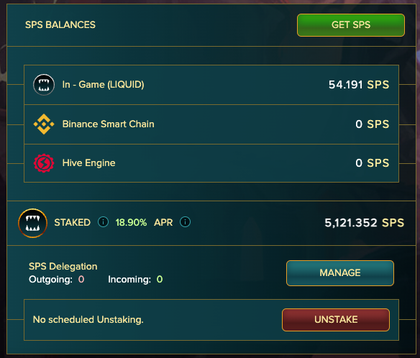420x358 pixels.
Task: Click the GET SPS green button
Action: (x=351, y=25)
